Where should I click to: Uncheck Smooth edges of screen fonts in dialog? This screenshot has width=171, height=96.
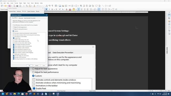pyautogui.click(x=14, y=56)
